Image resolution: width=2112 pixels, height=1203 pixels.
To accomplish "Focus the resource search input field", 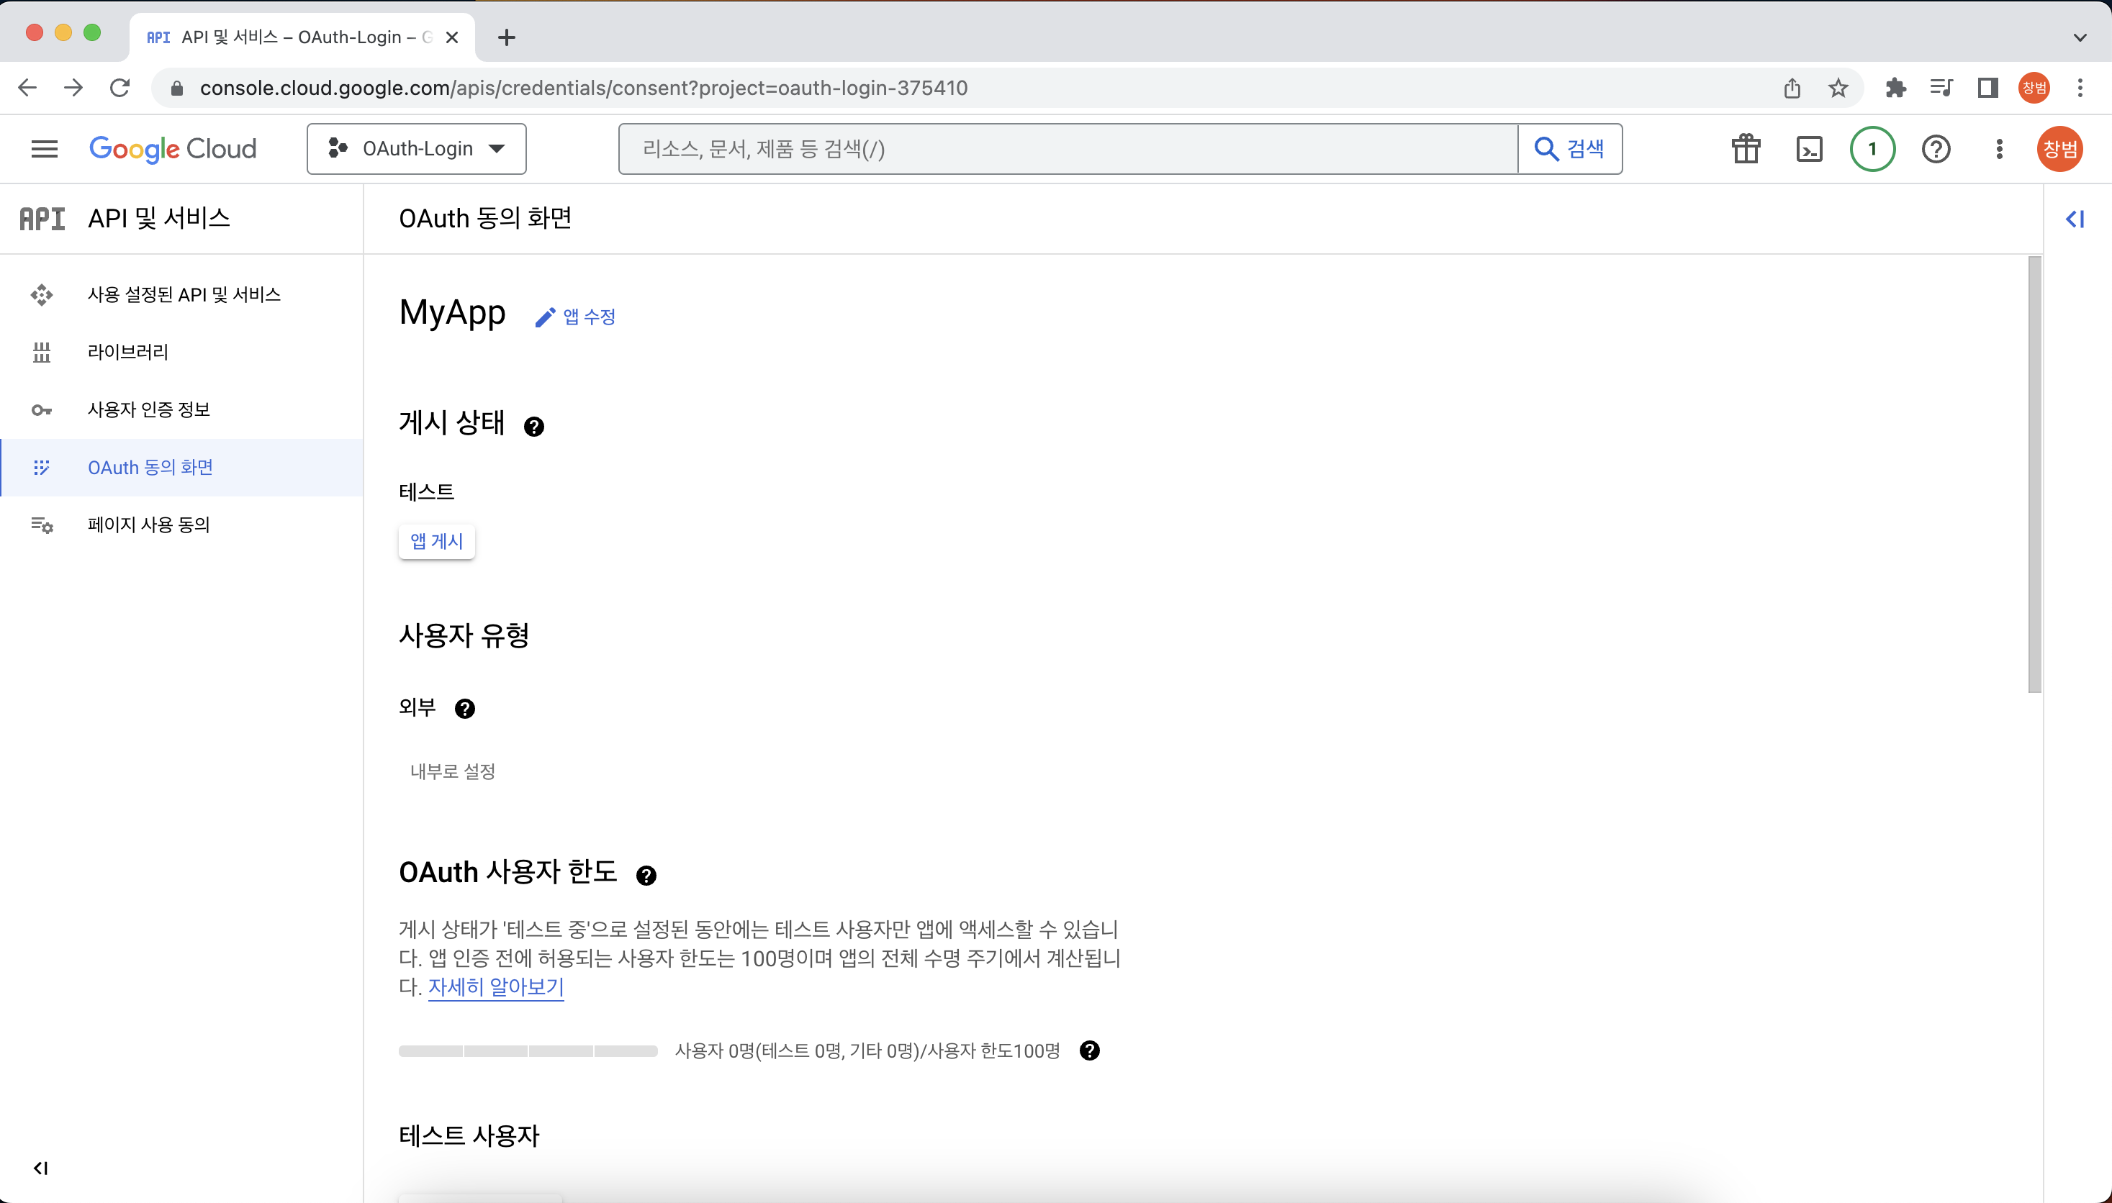I will 1066,149.
